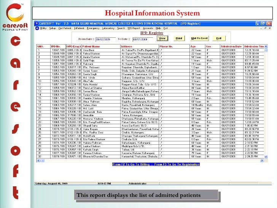The width and height of the screenshot is (277, 208).
Task: Click the Age column header
Action: pos(197,46)
